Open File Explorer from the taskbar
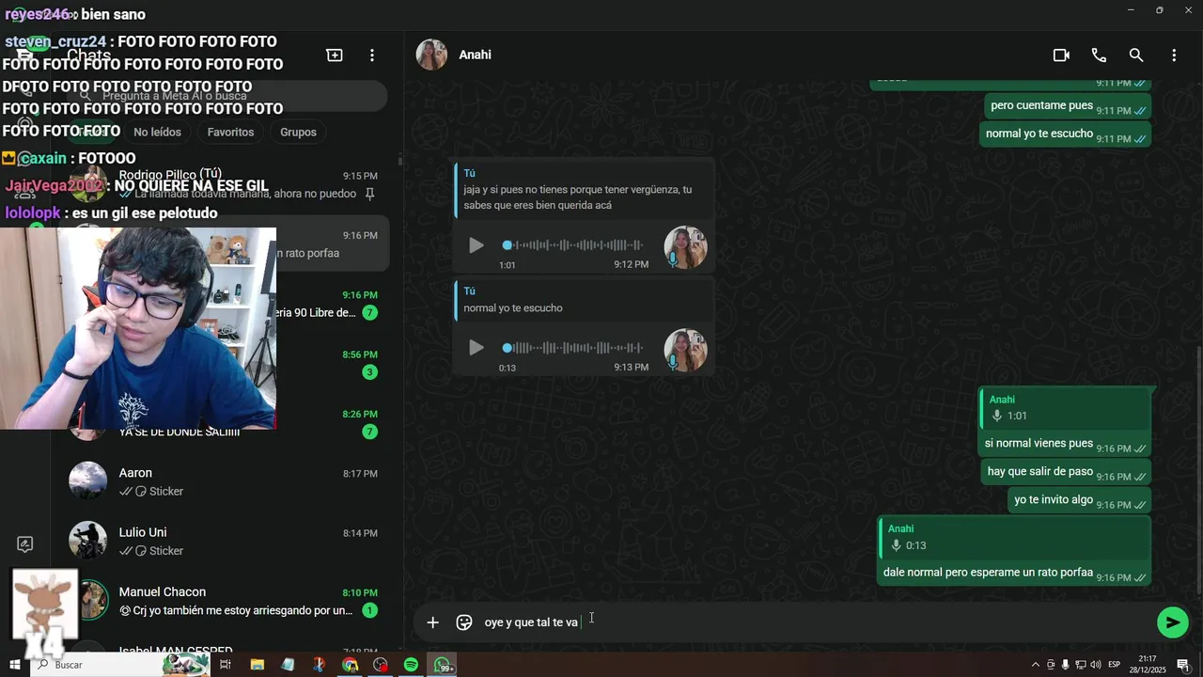This screenshot has width=1203, height=677. point(257,665)
